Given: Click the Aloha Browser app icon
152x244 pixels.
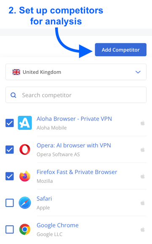Looking at the screenshot, I should coord(25,123).
